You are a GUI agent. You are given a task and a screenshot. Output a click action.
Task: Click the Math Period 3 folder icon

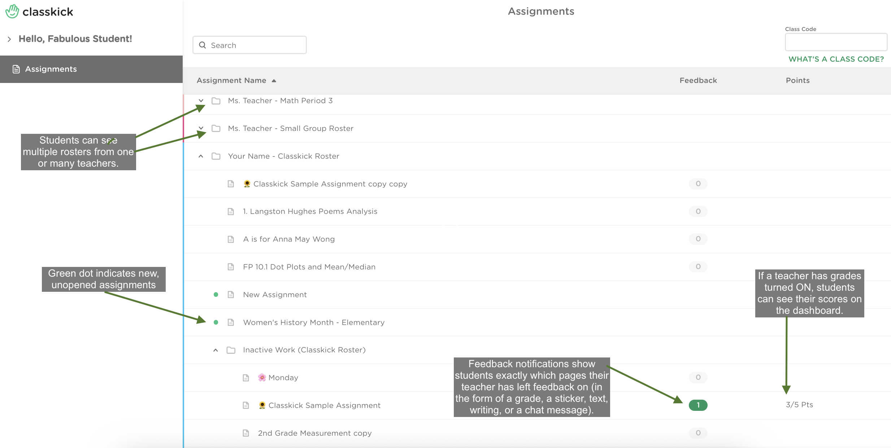tap(216, 101)
